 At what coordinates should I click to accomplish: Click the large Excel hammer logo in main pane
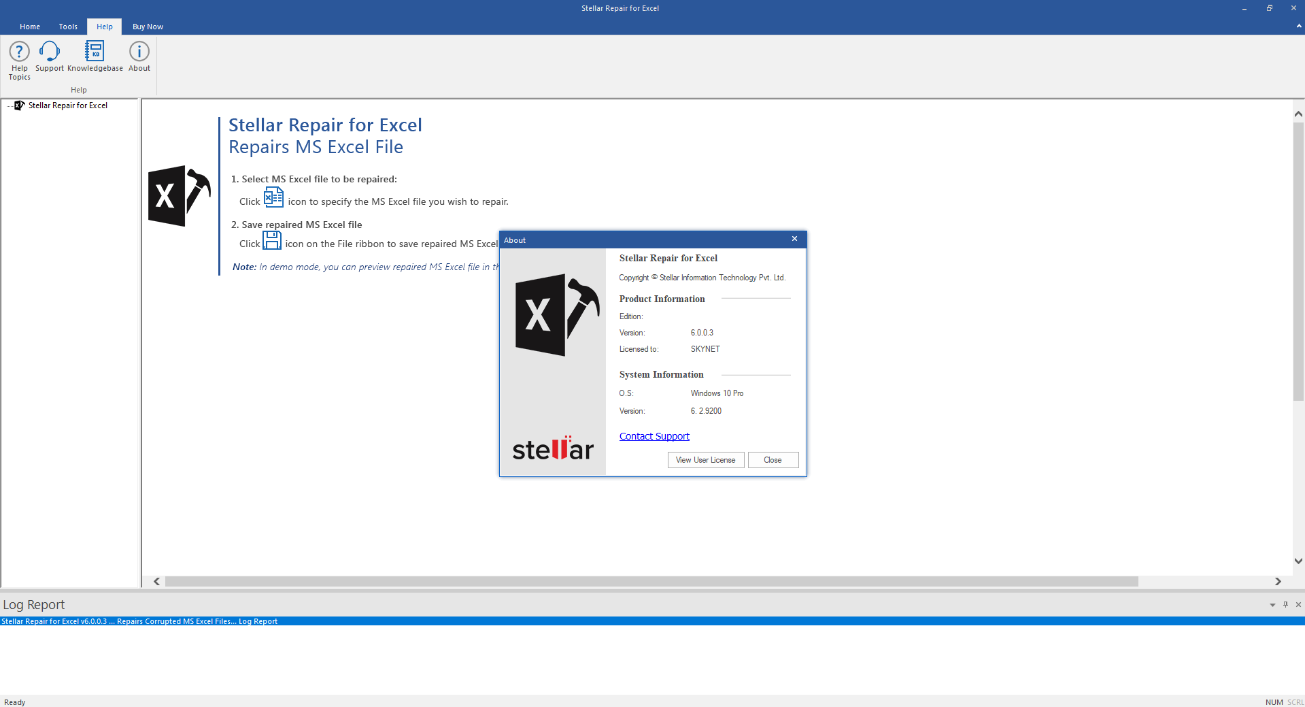click(x=180, y=196)
